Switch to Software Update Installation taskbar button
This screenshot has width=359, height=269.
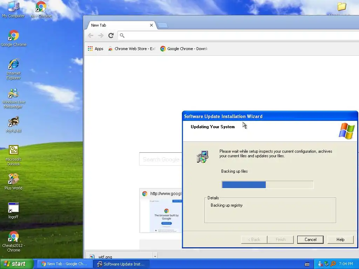click(x=121, y=264)
